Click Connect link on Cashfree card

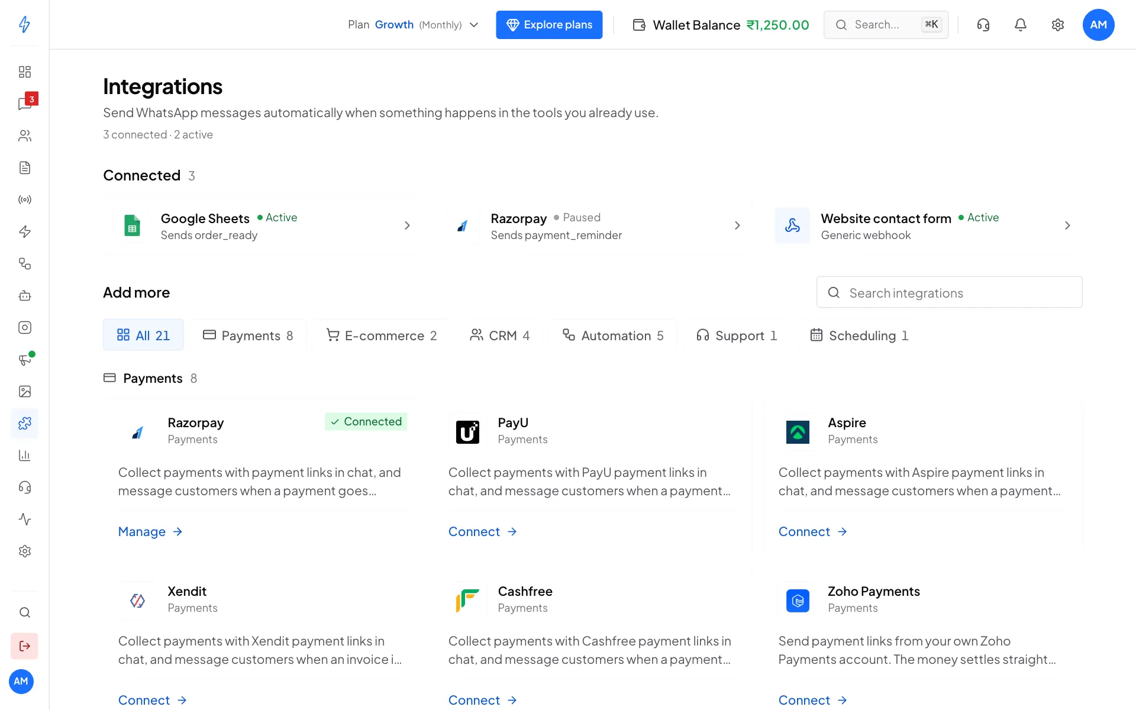[x=483, y=700]
